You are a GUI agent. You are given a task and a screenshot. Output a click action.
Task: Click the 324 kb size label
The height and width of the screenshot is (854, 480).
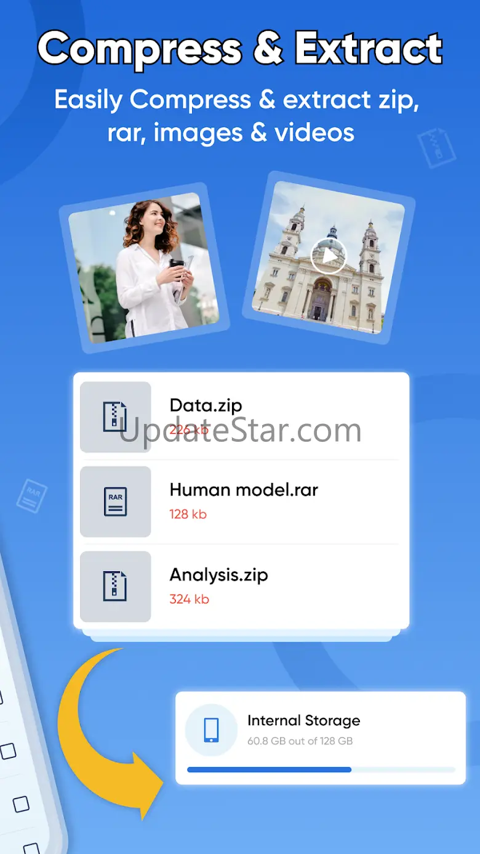pos(189,599)
